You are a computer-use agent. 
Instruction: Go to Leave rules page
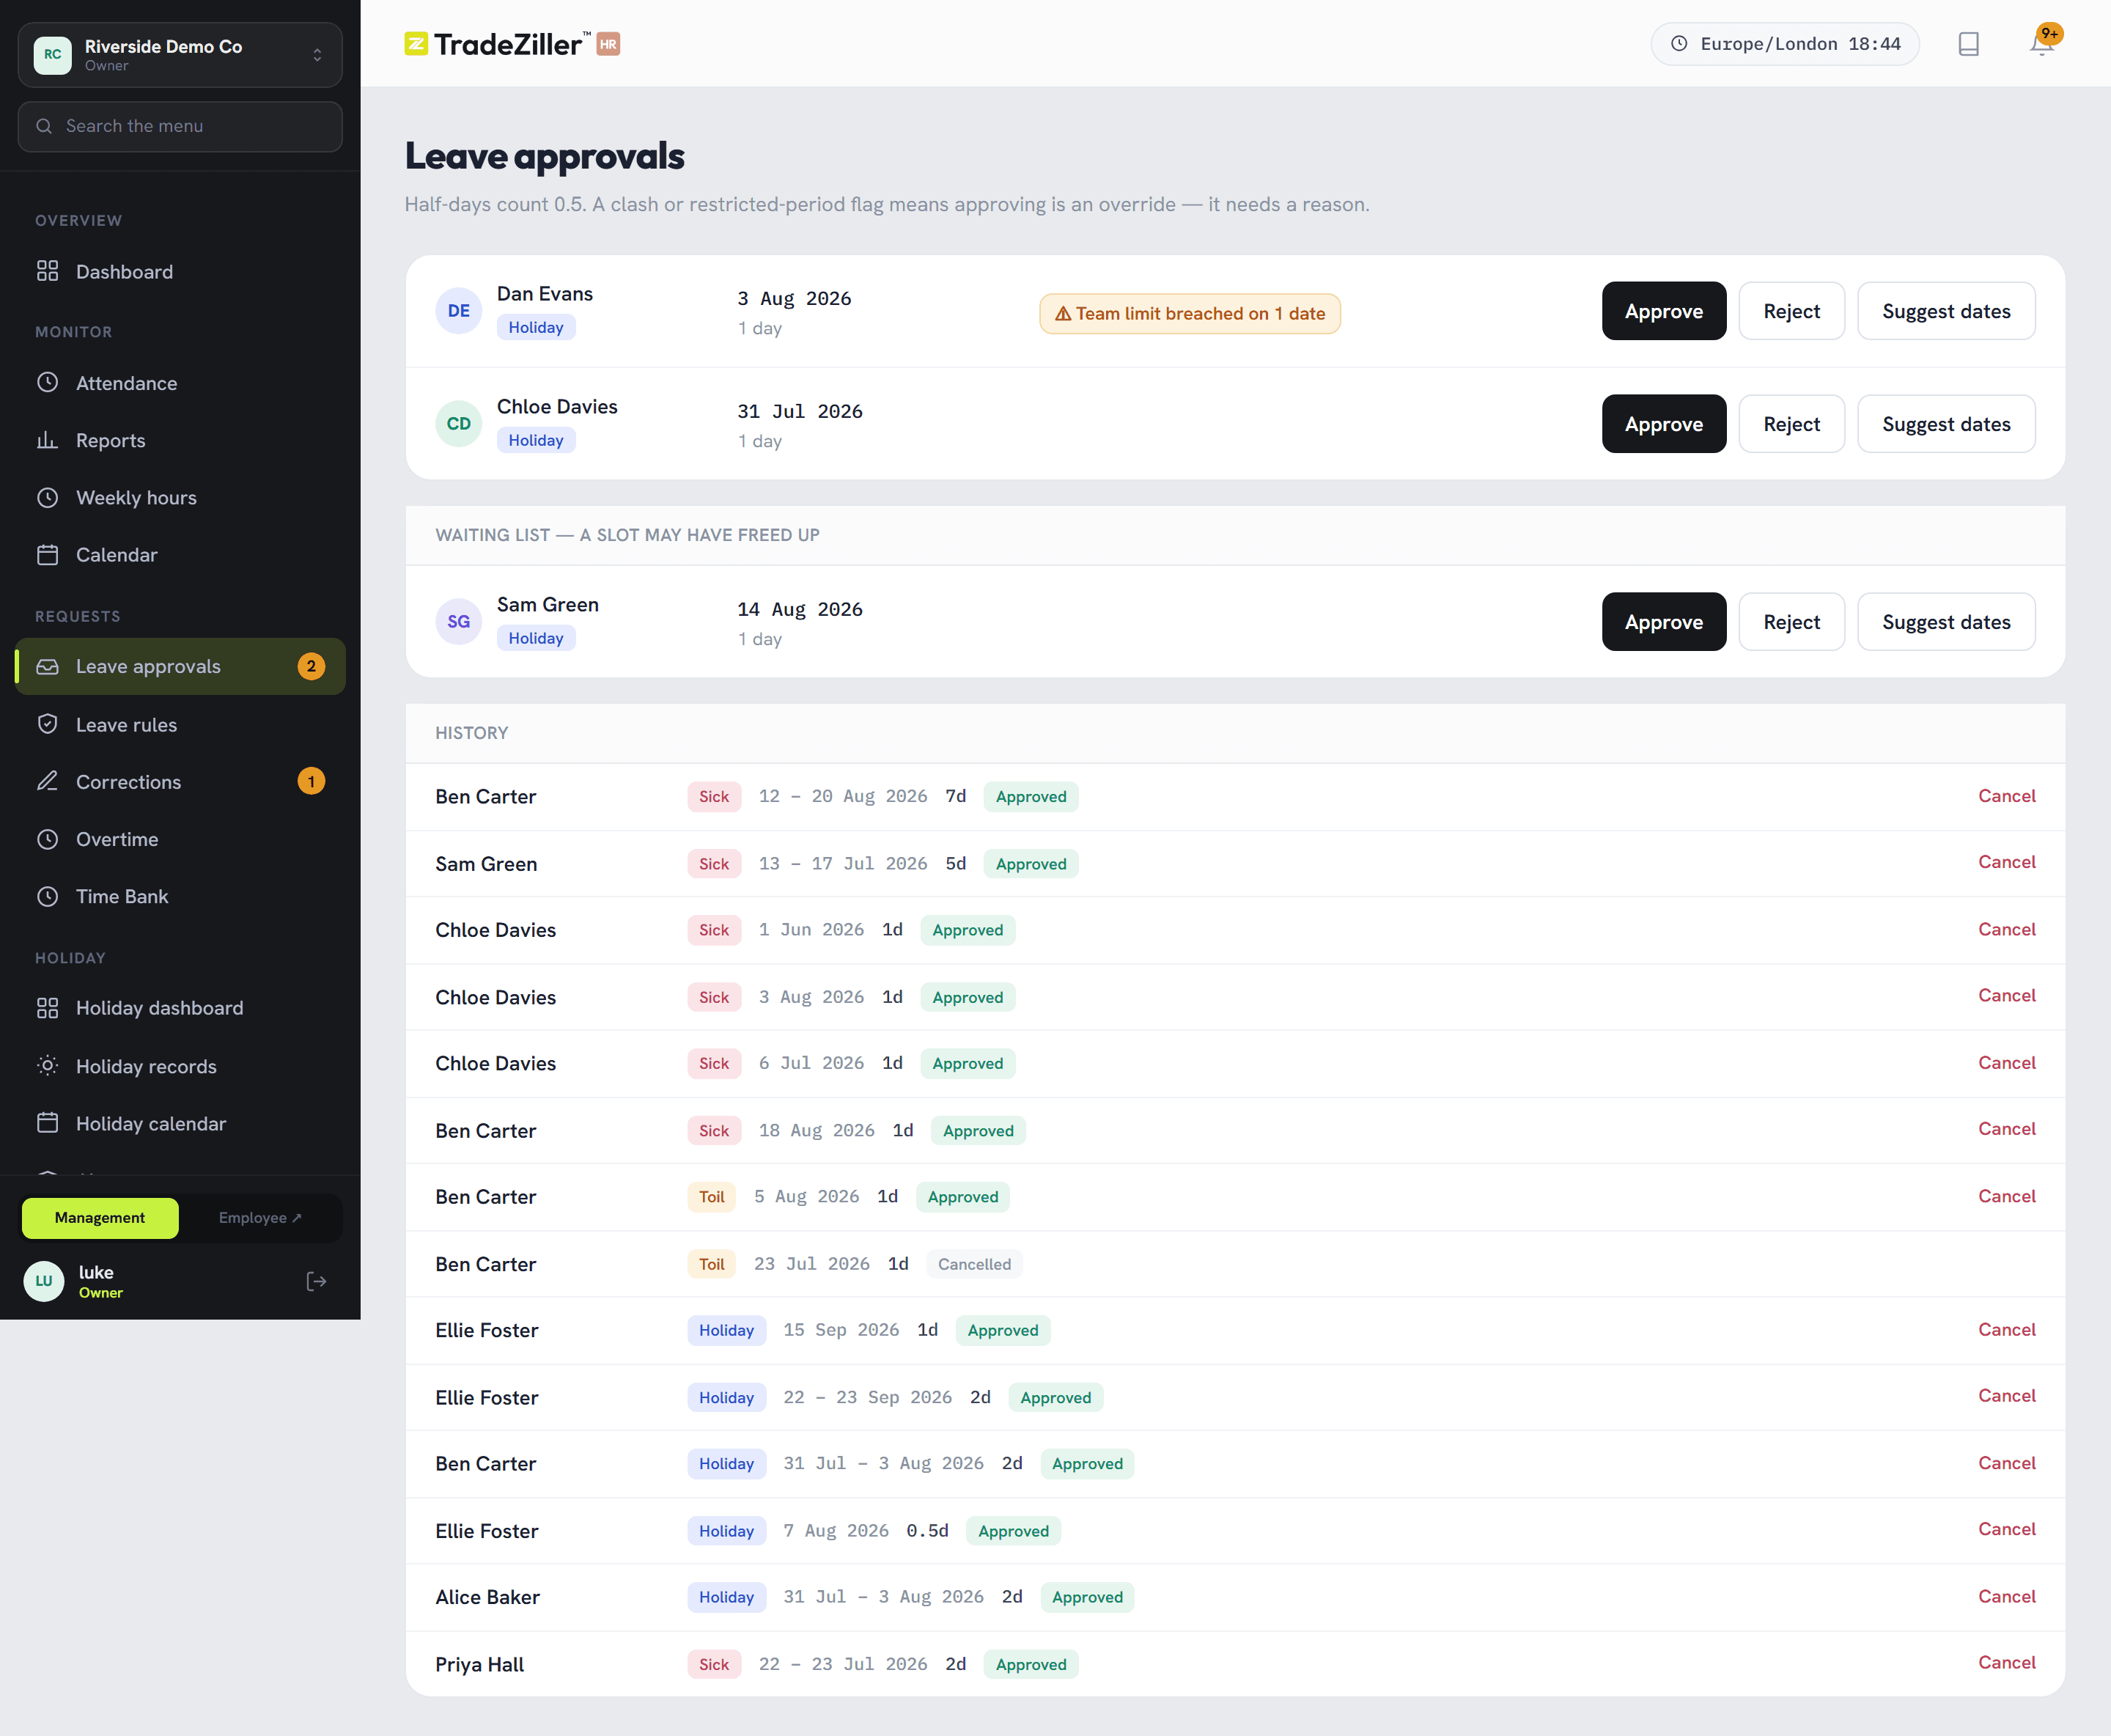180,724
